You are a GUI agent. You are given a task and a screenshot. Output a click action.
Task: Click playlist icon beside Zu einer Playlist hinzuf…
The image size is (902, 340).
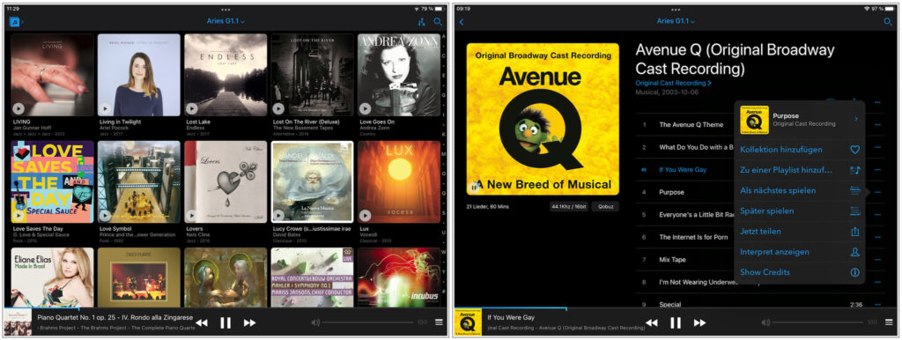(854, 170)
